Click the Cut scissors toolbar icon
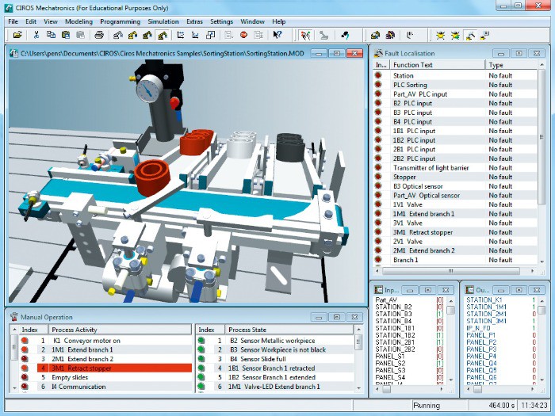Viewport: 555px width, 416px height. click(37, 35)
